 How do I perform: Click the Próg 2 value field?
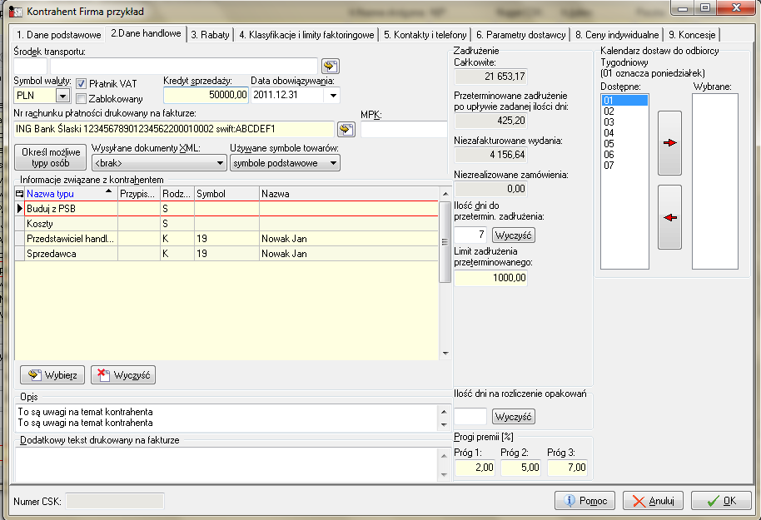pos(520,468)
